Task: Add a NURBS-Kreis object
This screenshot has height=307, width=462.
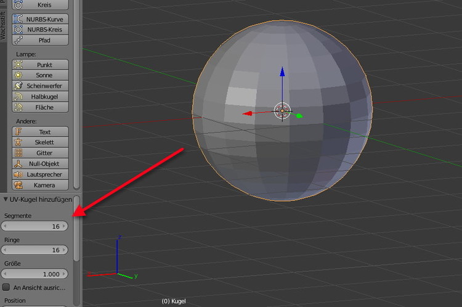Action: tap(41, 29)
